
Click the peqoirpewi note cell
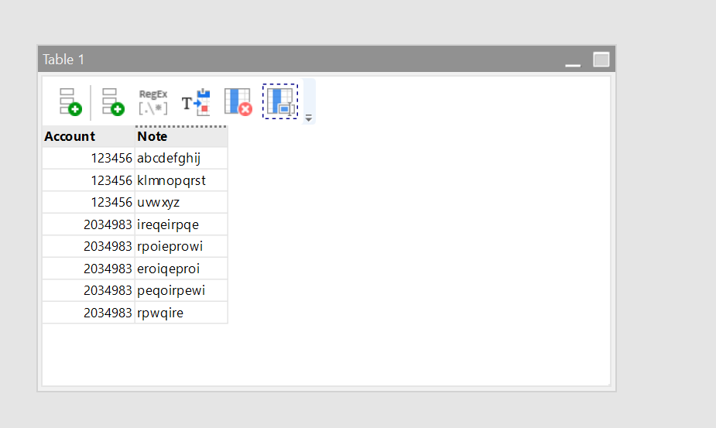(181, 290)
